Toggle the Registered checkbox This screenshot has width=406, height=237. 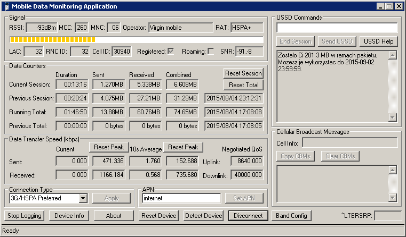click(x=171, y=52)
